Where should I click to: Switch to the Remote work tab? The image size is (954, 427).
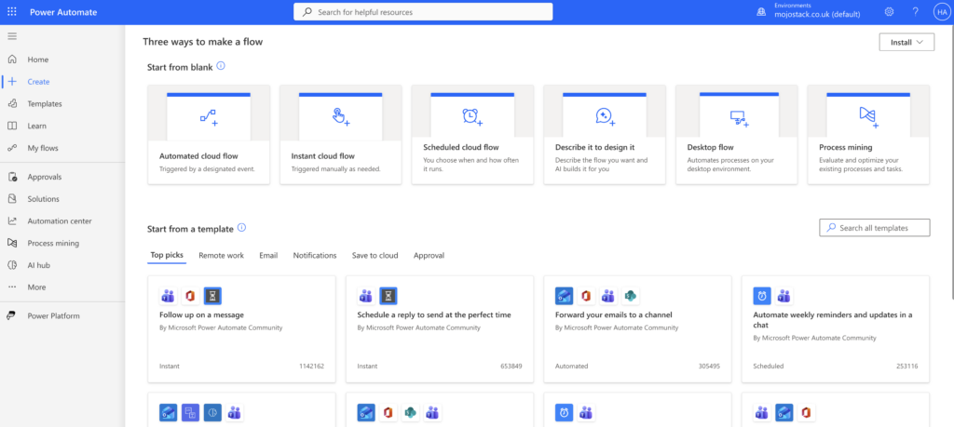coord(222,256)
